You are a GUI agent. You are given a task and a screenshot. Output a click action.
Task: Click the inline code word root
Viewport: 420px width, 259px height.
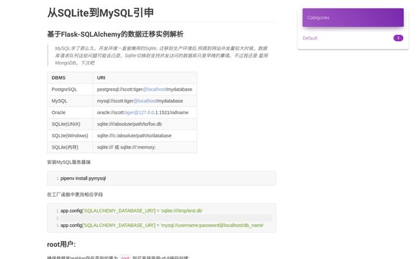[x=125, y=258]
